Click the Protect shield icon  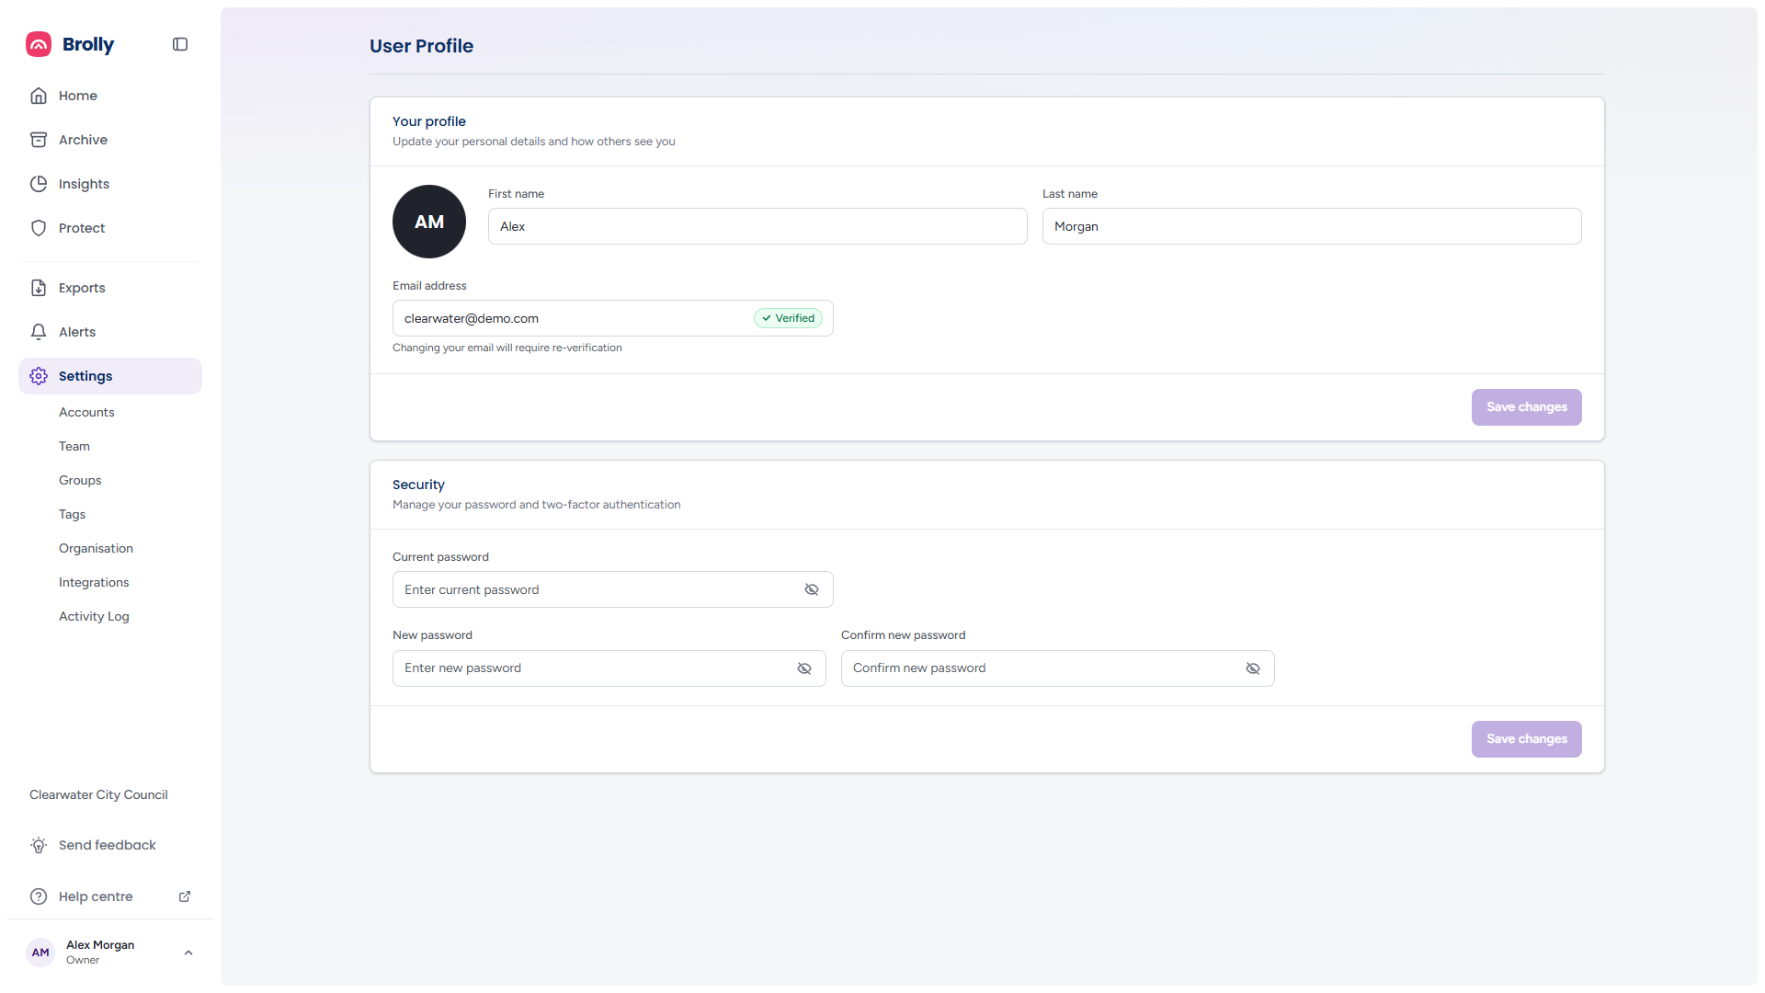[x=39, y=228]
